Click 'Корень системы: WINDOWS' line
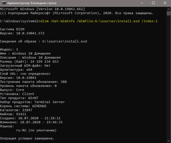This screenshot has width=171, height=143. [x=23, y=106]
